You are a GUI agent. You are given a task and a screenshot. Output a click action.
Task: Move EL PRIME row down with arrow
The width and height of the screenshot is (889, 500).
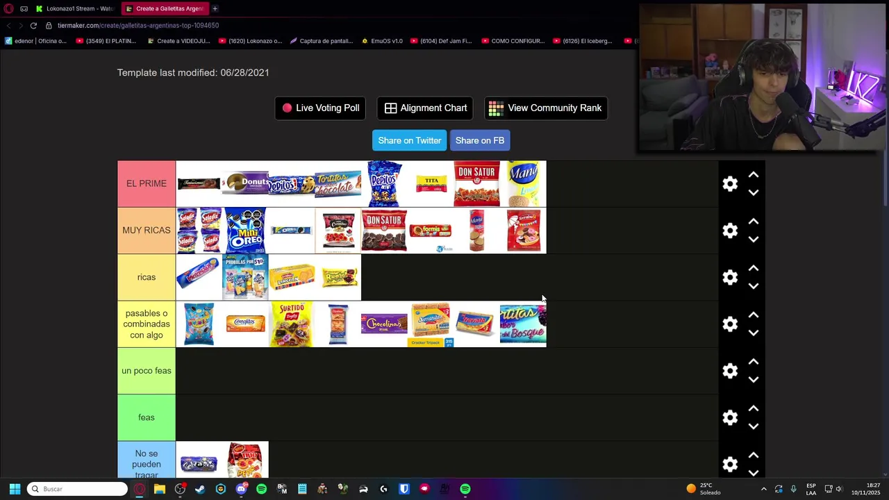pos(754,192)
